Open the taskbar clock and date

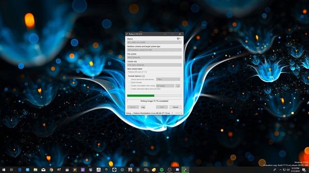(x=295, y=170)
